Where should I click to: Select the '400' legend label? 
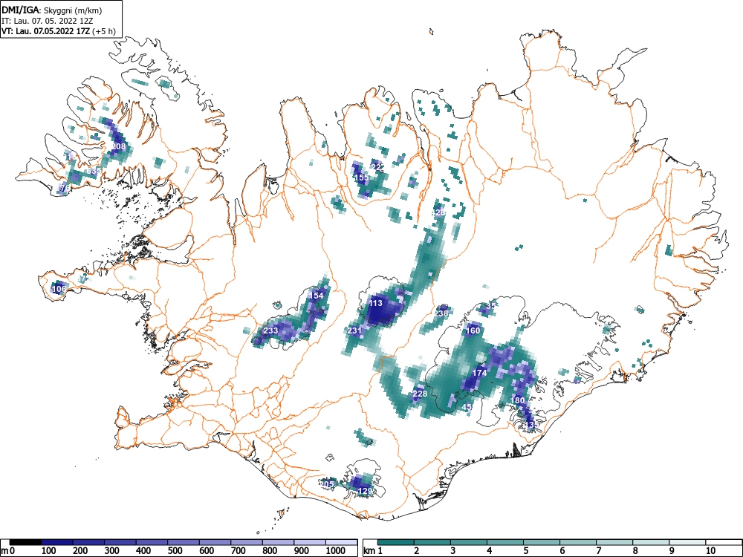(143, 551)
